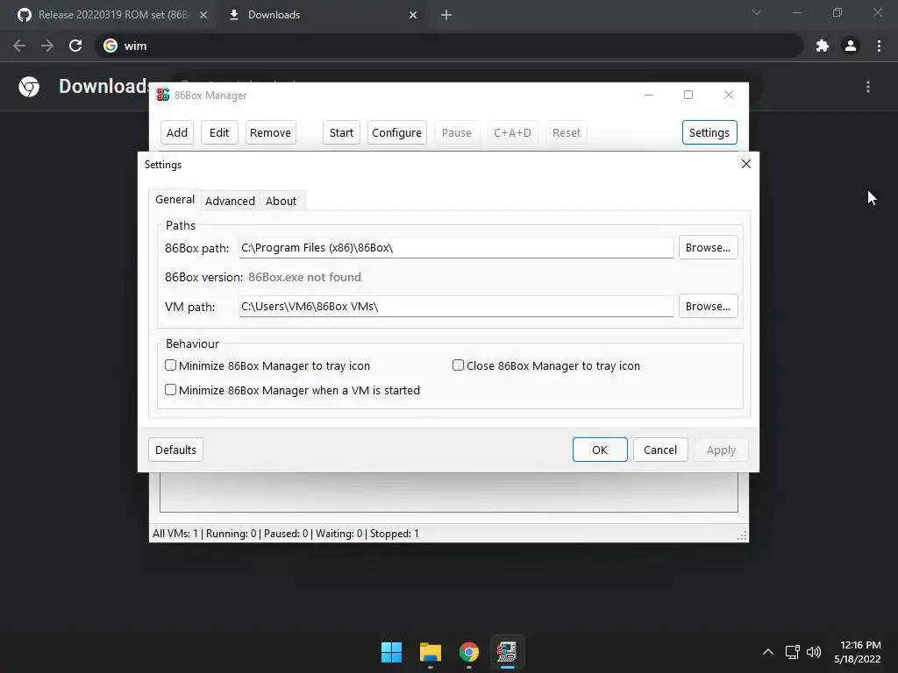Click C+A+D in 86Box Manager toolbar
Screen dimensions: 898x673
tap(512, 133)
